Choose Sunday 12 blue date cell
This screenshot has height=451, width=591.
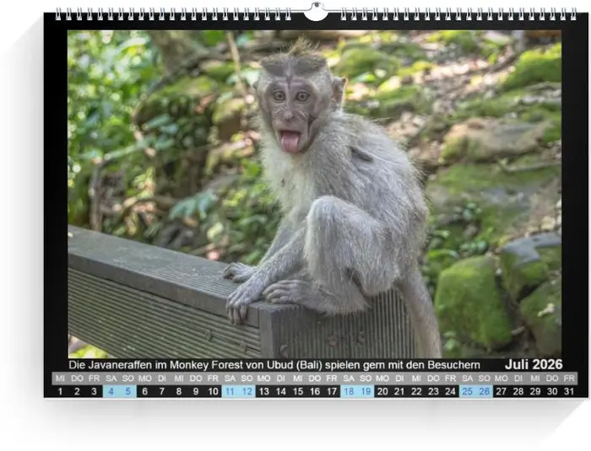[247, 391]
